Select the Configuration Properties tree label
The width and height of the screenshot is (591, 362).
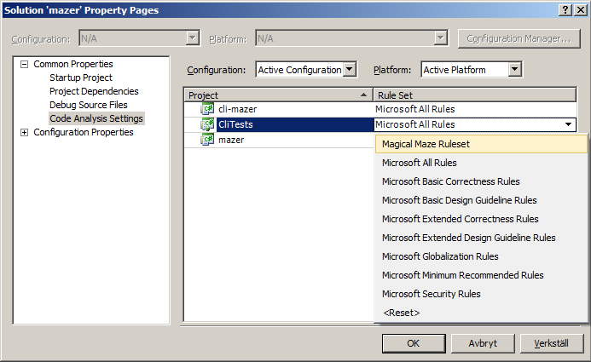coord(84,133)
